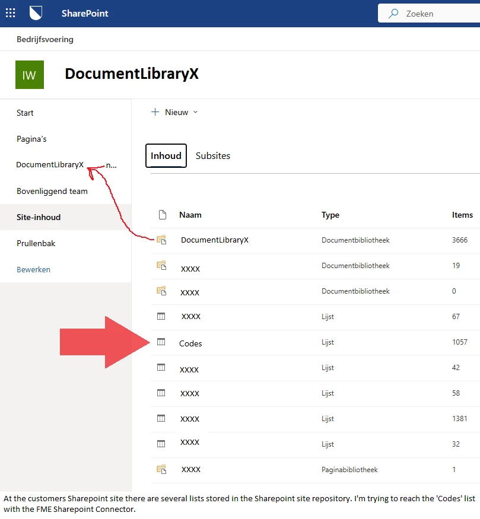Click the SharePoint header link
The image size is (480, 519).
coord(85,13)
